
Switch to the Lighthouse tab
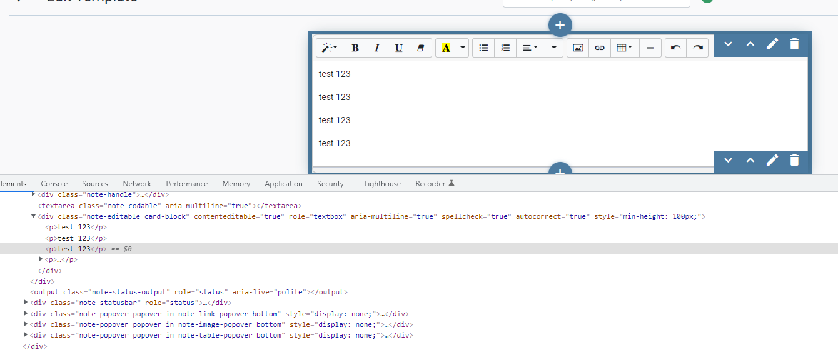click(x=382, y=184)
